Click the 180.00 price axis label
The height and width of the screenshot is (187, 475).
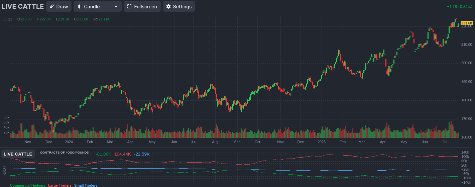467,100
